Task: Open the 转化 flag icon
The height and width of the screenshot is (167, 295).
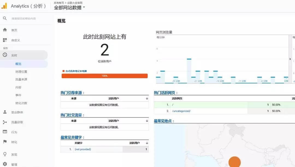Action: click(5, 142)
